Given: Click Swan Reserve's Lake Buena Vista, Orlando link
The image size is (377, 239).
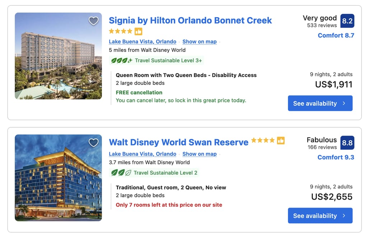Looking at the screenshot, I should click(x=143, y=154).
